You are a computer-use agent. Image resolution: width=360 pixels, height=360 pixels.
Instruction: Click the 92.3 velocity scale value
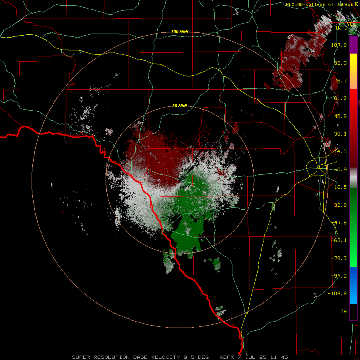click(340, 63)
